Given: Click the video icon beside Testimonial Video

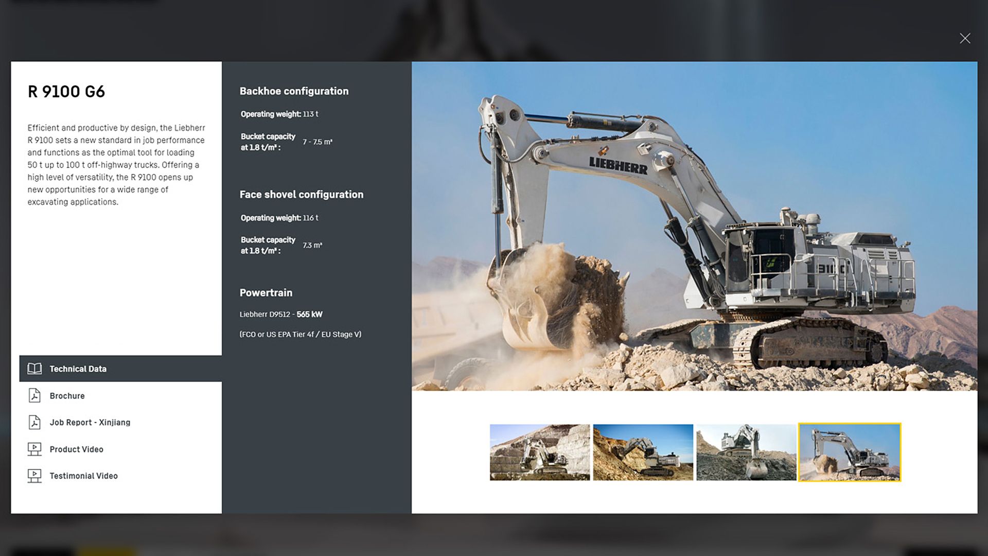Looking at the screenshot, I should (x=34, y=476).
